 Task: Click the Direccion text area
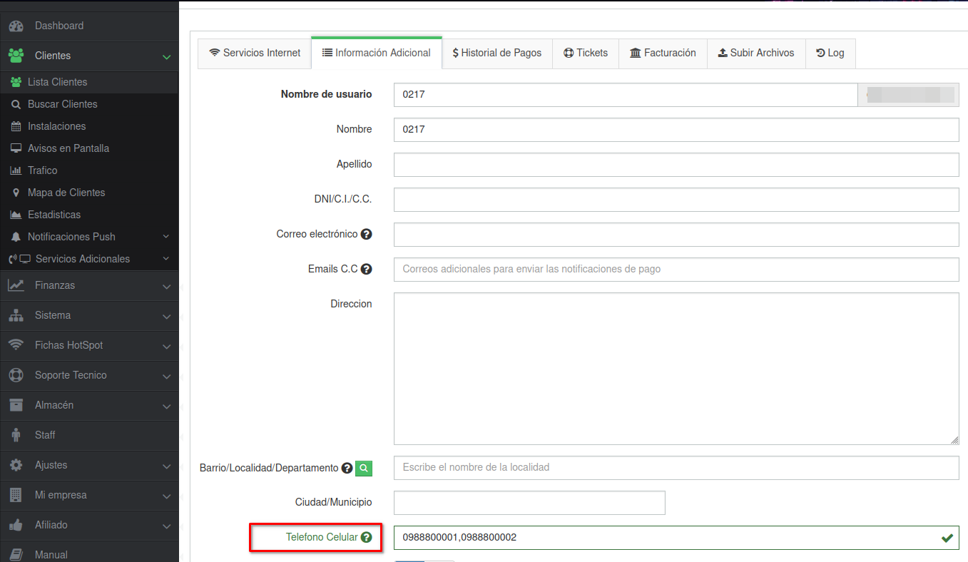(676, 369)
